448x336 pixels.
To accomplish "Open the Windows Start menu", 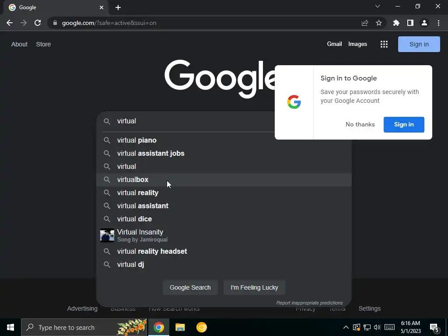I will click(x=10, y=327).
